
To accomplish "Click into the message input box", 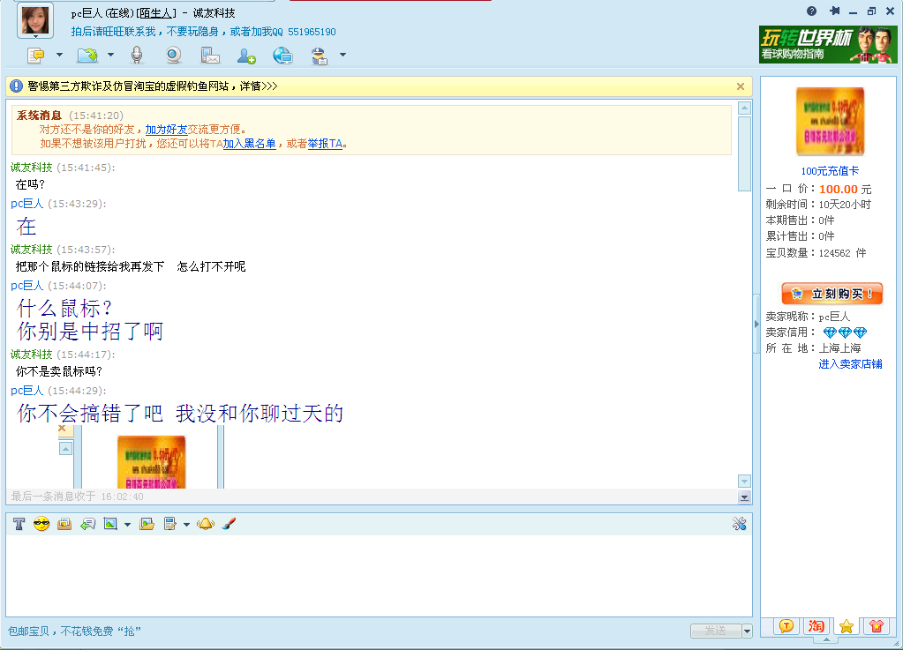I will pos(378,575).
